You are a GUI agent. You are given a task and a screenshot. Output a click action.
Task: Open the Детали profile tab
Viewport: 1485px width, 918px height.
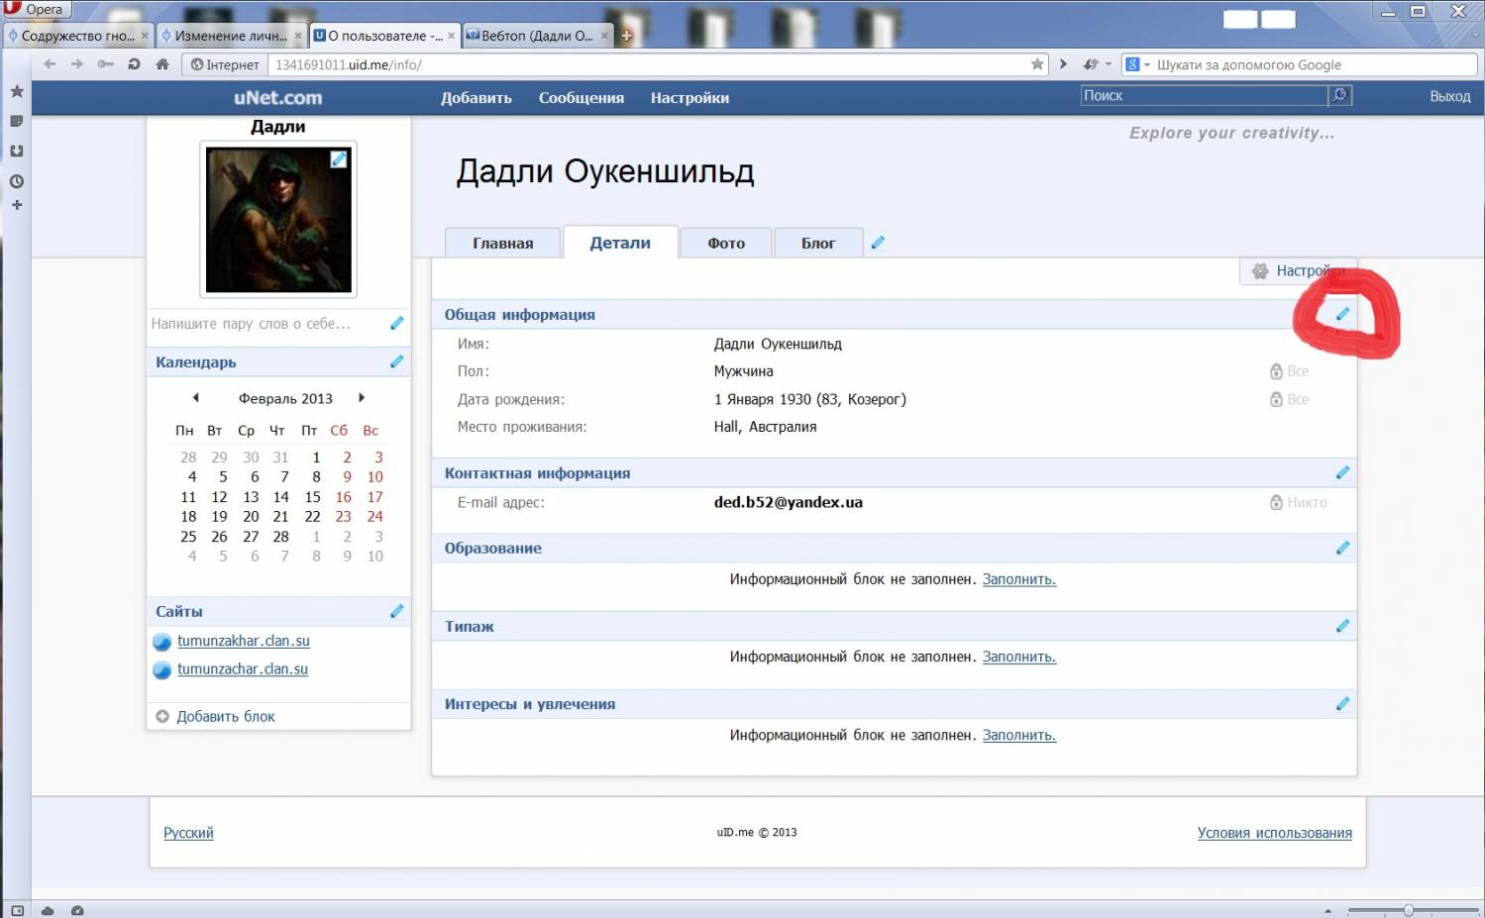pos(620,243)
